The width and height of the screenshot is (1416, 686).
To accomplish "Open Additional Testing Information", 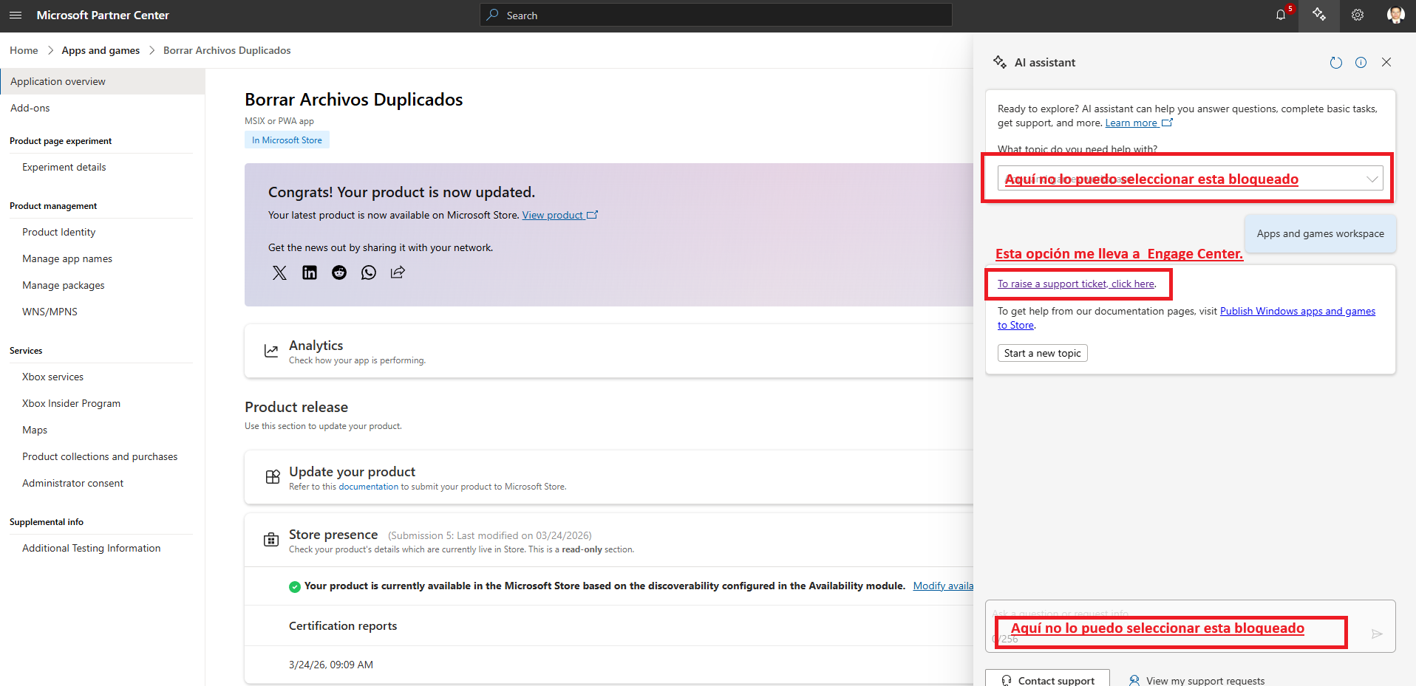I will 92,548.
